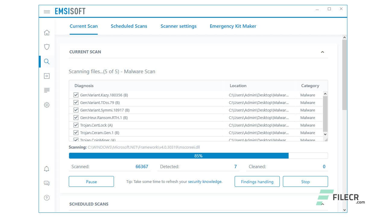
Task: Collapse the Current Scan section
Action: point(322,52)
